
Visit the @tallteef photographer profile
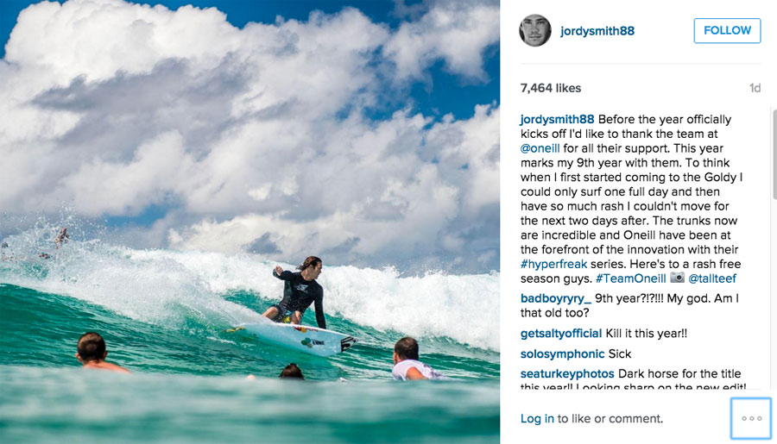712,278
